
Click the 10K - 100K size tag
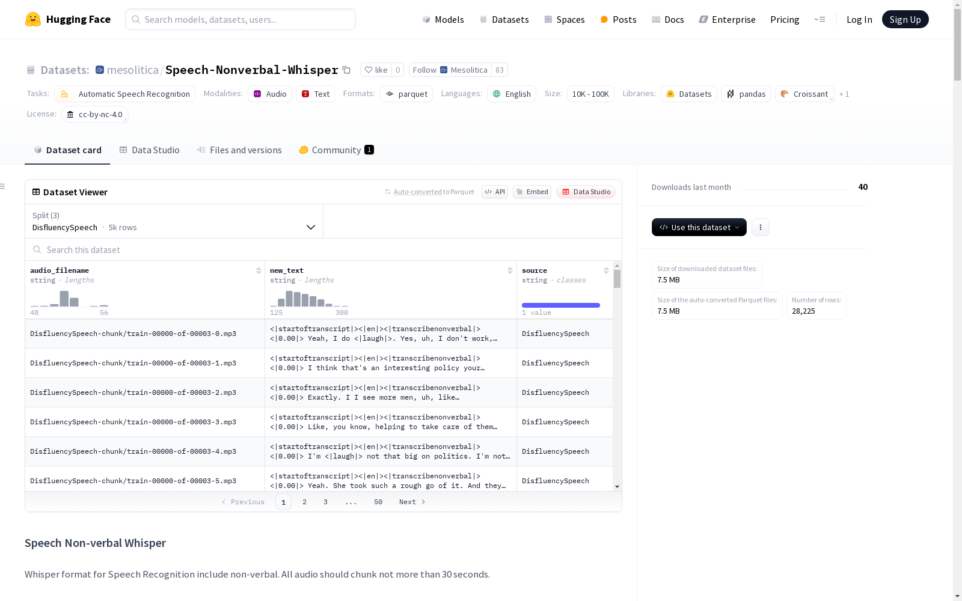point(590,94)
